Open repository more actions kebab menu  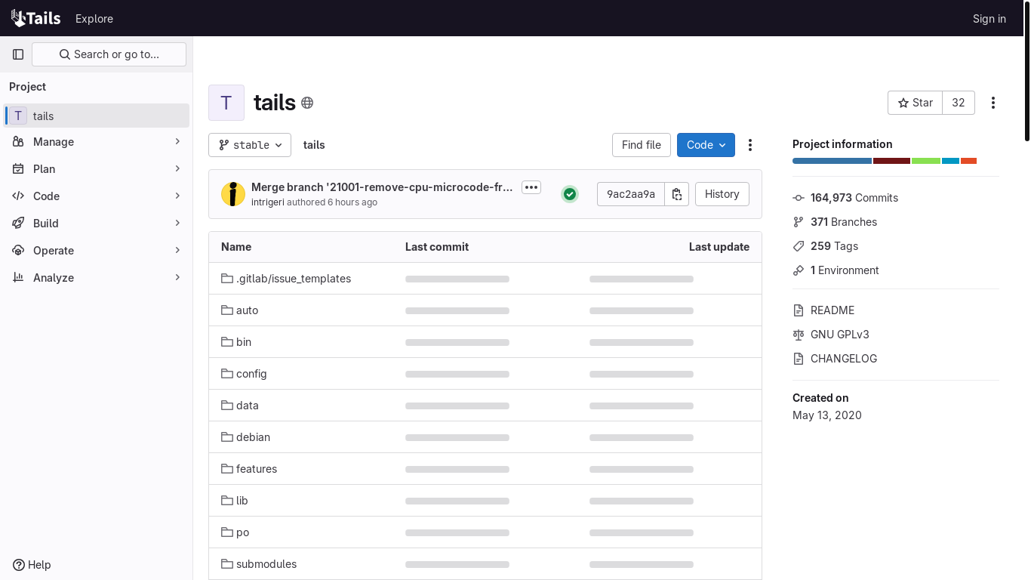750,145
